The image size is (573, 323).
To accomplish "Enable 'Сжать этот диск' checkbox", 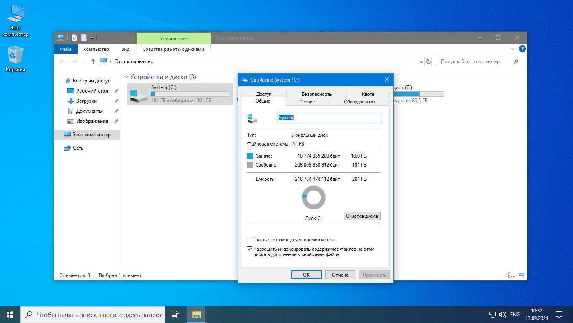I will pyautogui.click(x=250, y=240).
